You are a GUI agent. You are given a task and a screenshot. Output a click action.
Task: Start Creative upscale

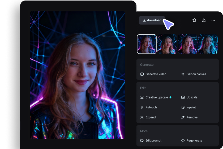pos(156,97)
